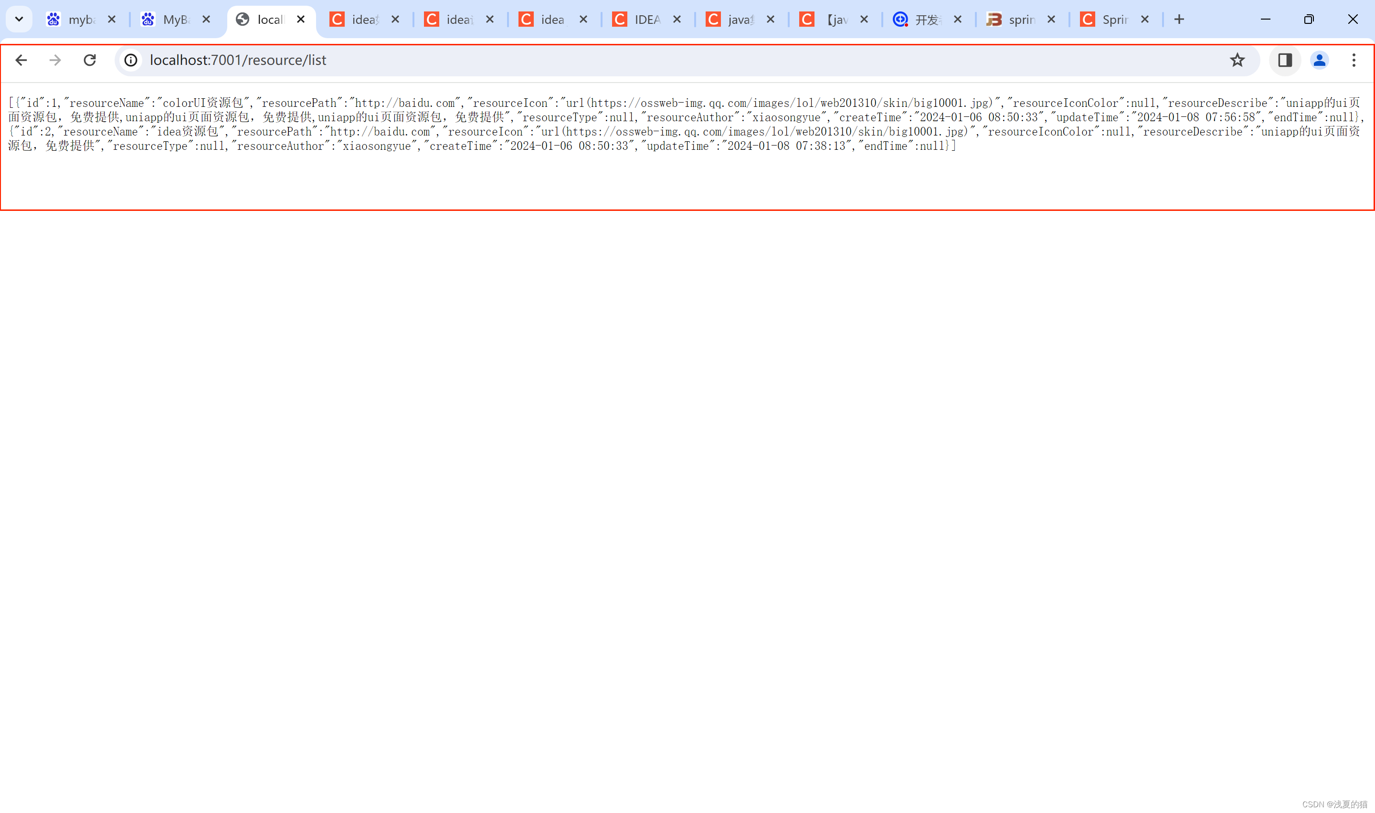Expand the tab search dropdown

(x=19, y=20)
